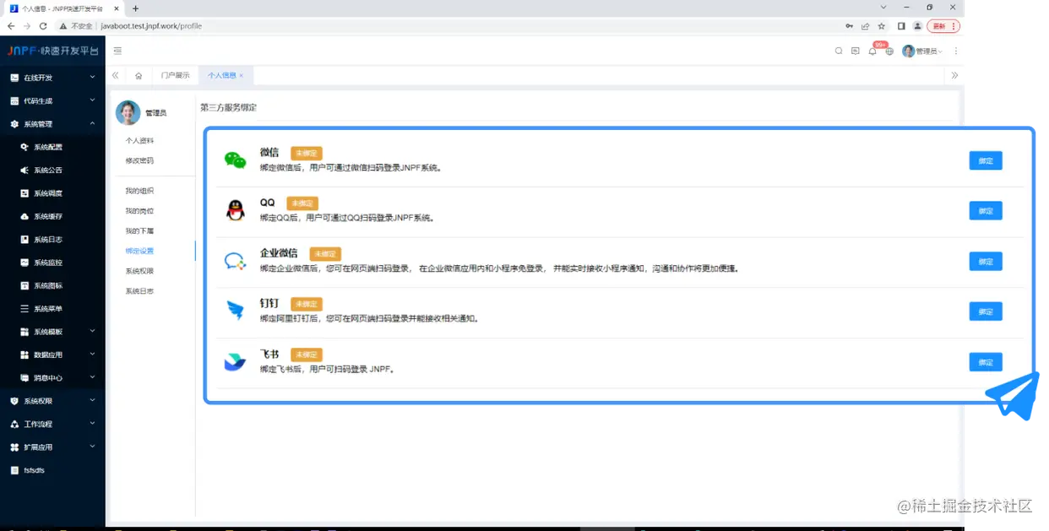Screen dimensions: 1049x531
Task: Click the 钉钉 DingTalk logo icon
Action: pos(236,311)
